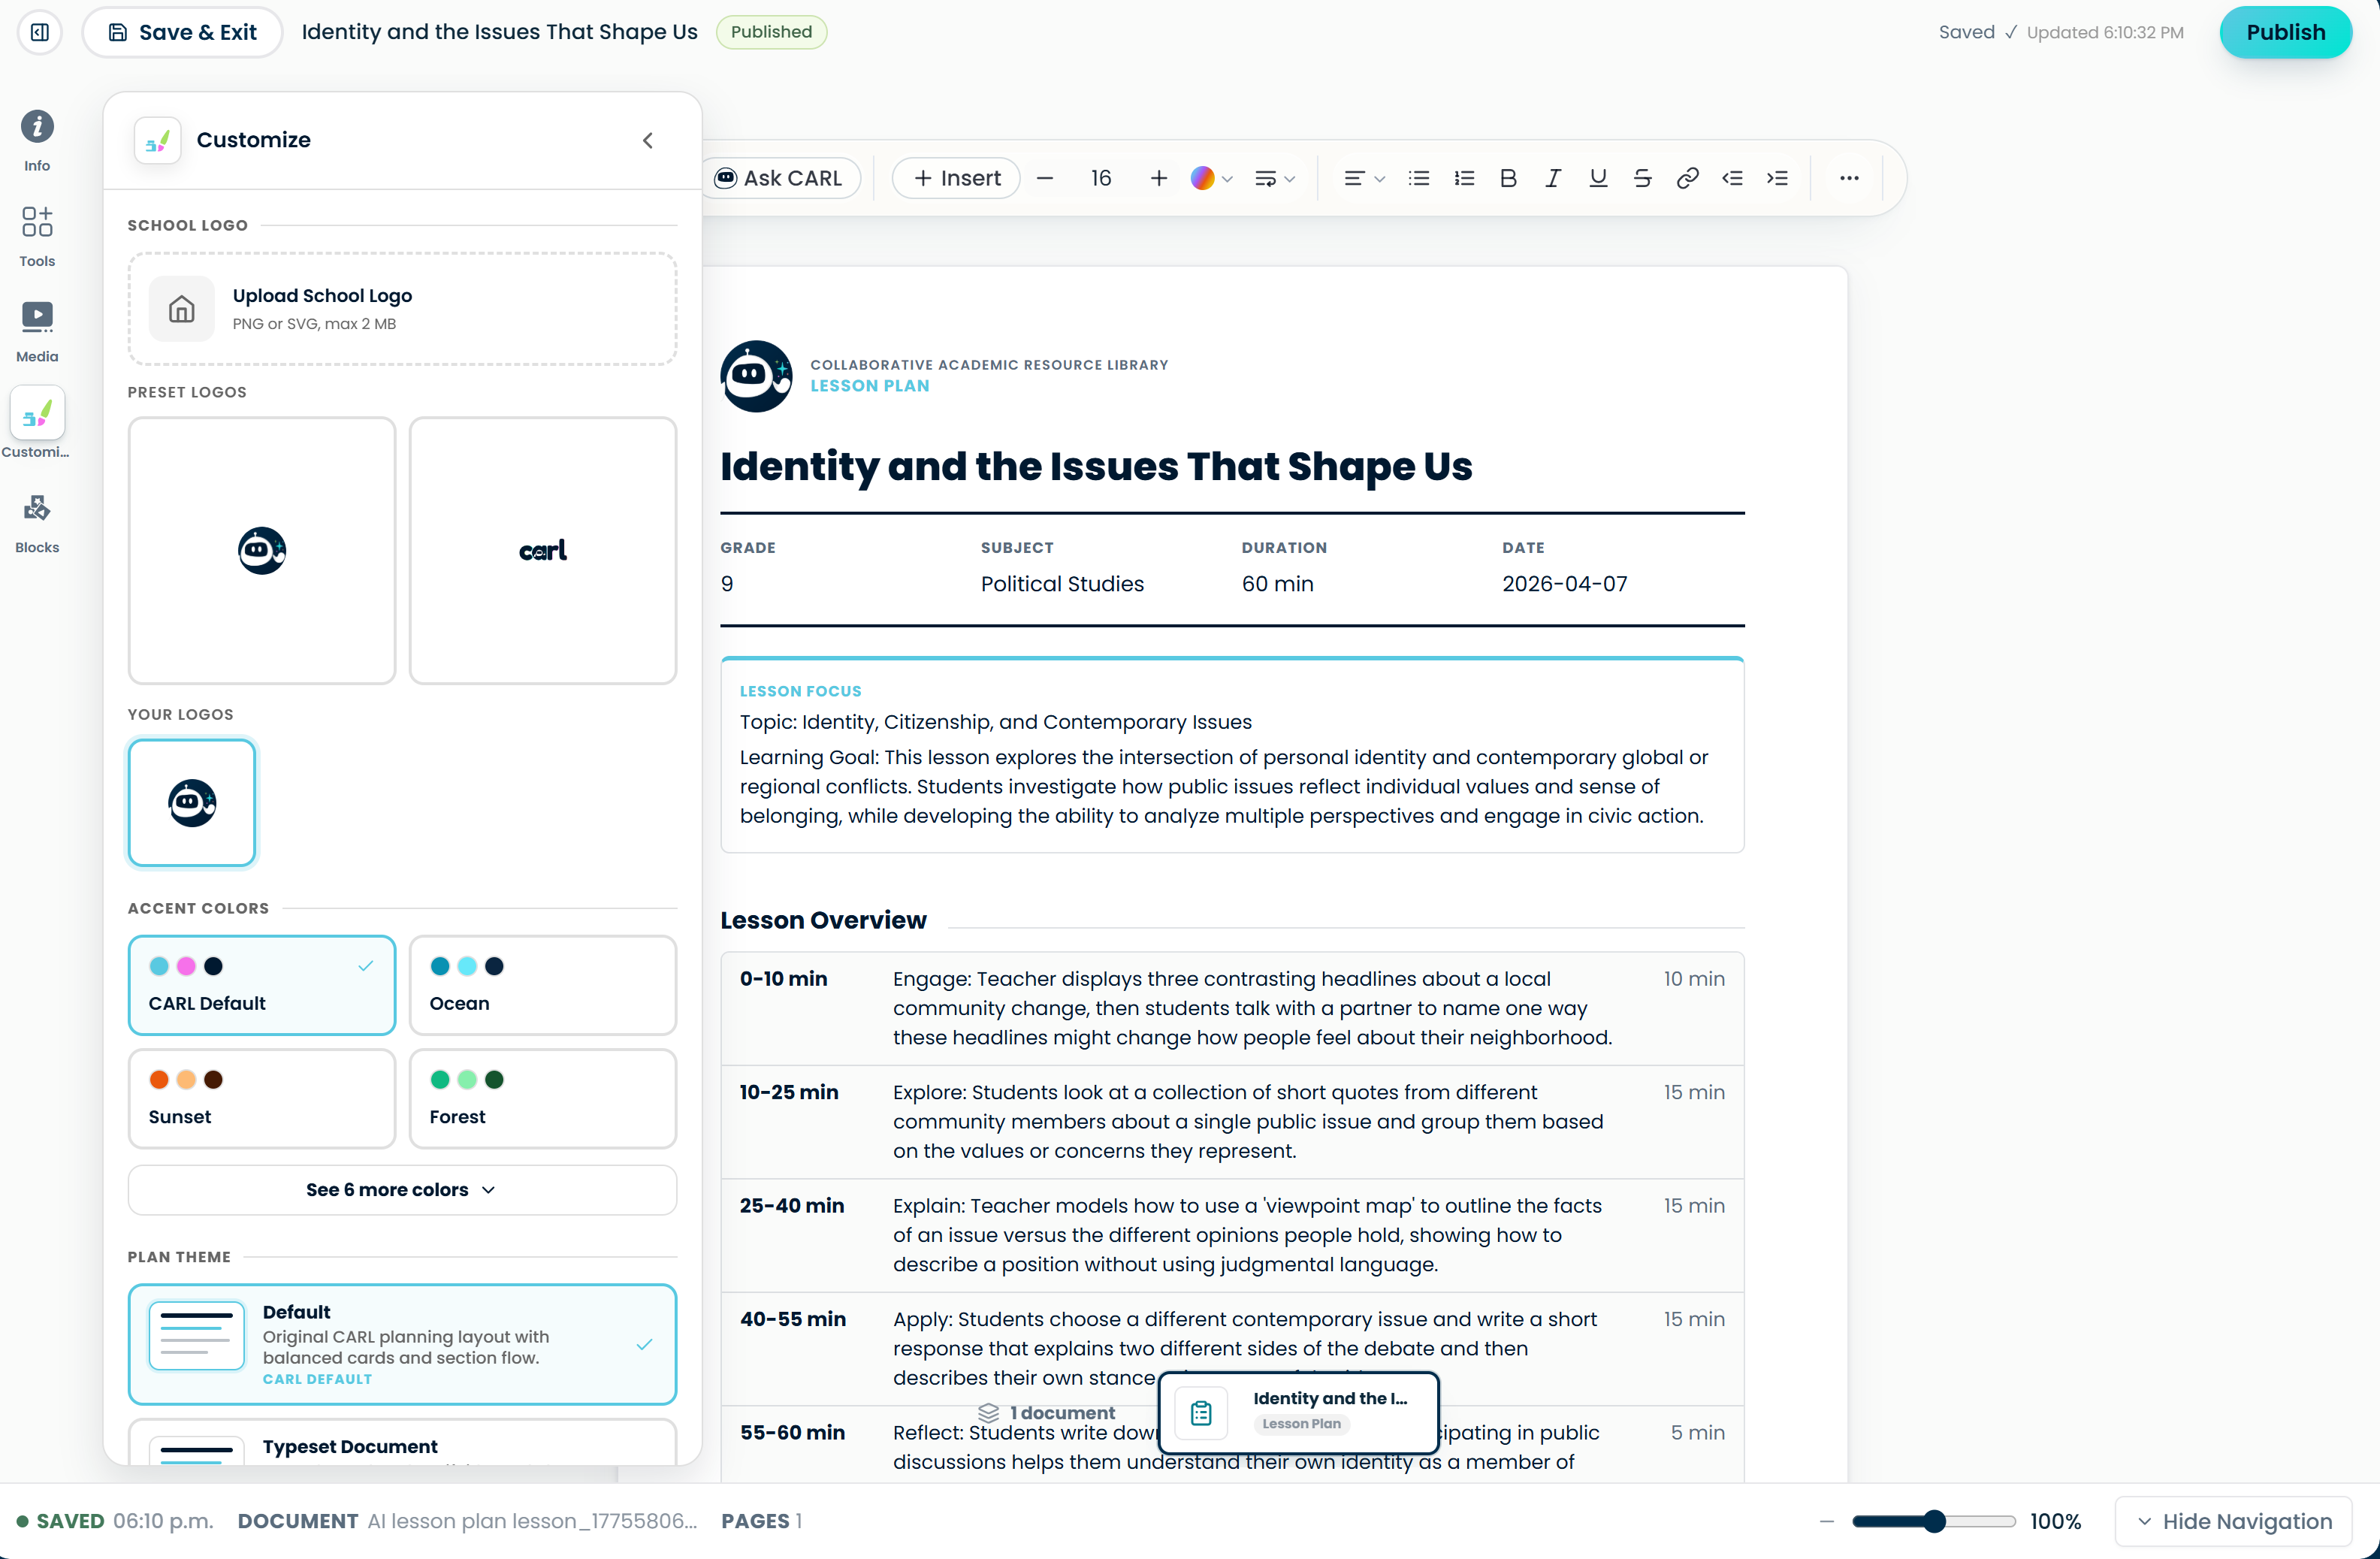Open the Blocks sidebar panel

pyautogui.click(x=37, y=523)
